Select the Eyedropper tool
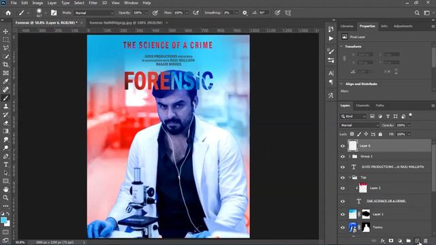This screenshot has height=245, width=436. 5,82
